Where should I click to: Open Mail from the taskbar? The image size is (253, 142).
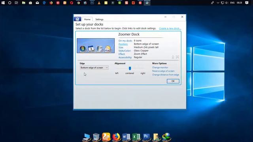37,3
